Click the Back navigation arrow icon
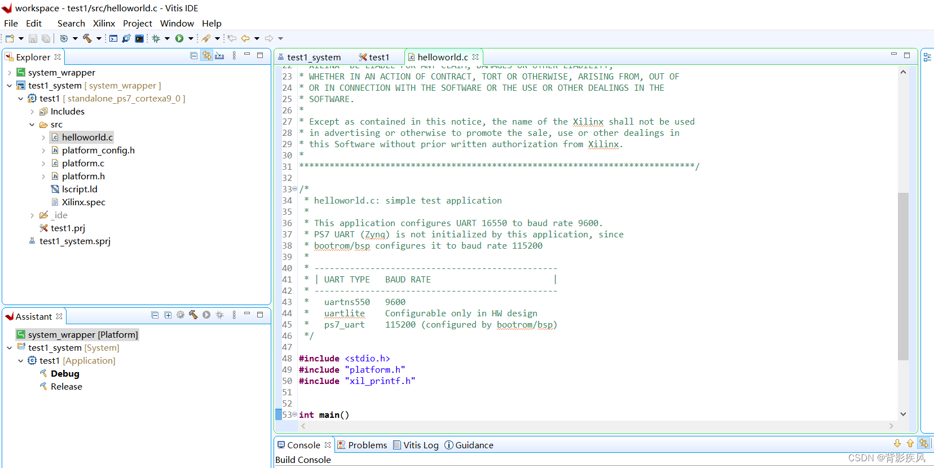Viewport: 934px width, 468px height. [245, 38]
